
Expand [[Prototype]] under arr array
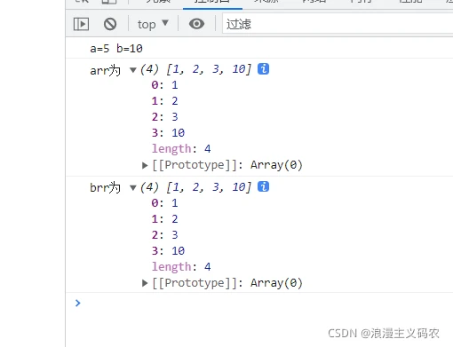[145, 165]
